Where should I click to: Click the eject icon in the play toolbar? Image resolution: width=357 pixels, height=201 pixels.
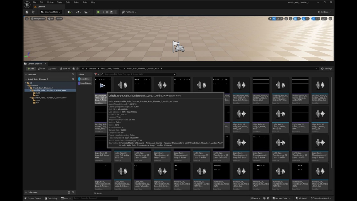(111, 12)
